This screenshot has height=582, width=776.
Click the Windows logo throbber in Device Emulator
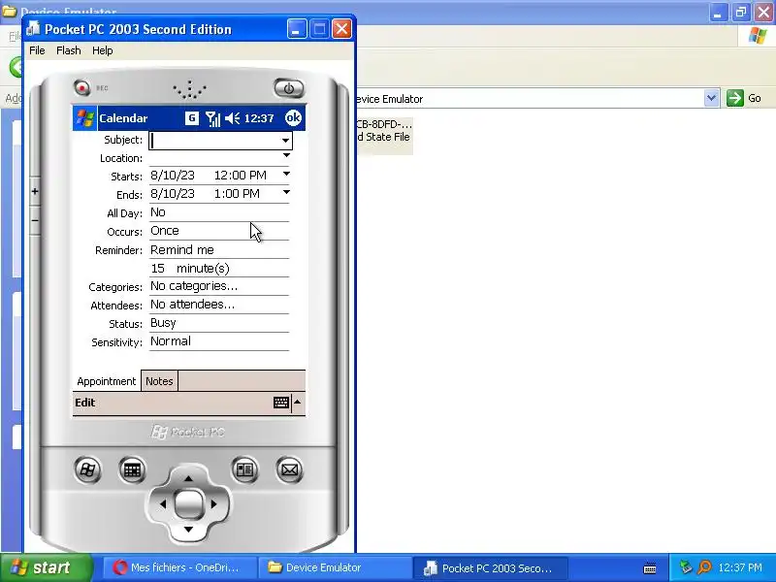pos(758,36)
